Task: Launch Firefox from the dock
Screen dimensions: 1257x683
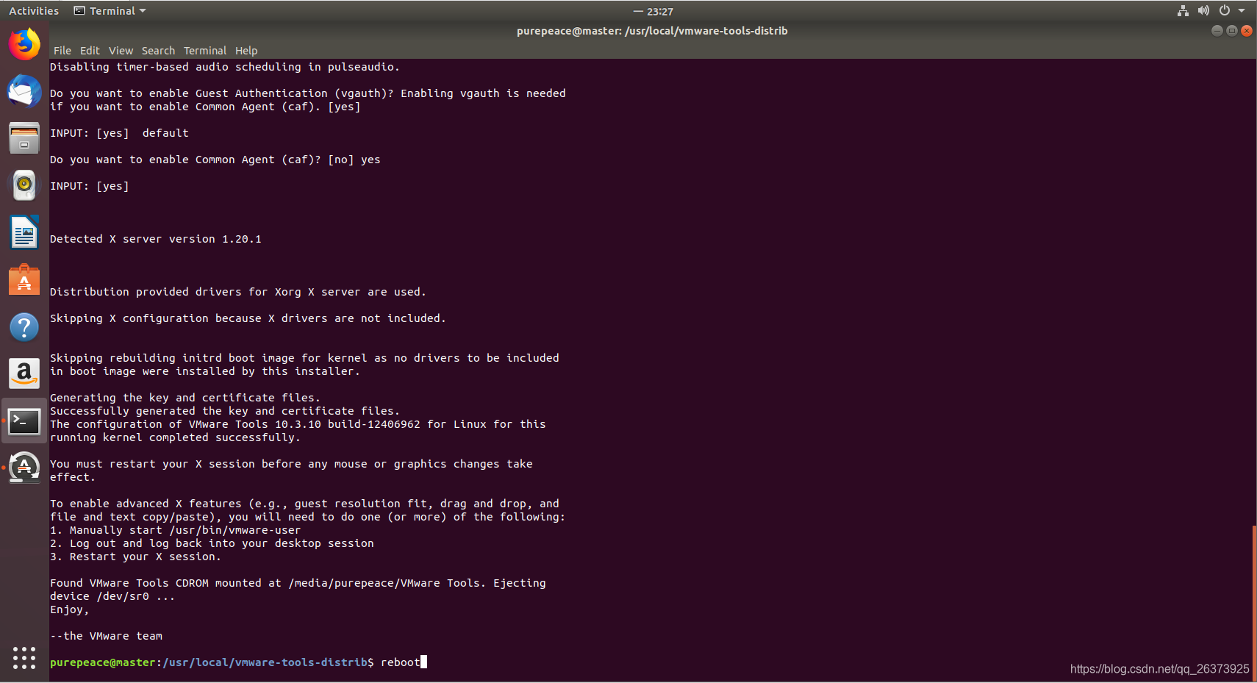Action: (24, 44)
